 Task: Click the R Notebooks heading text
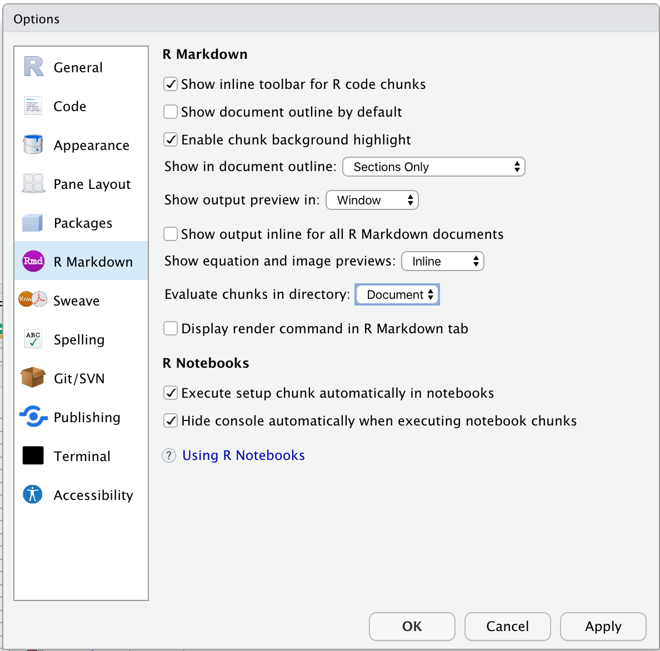click(206, 363)
